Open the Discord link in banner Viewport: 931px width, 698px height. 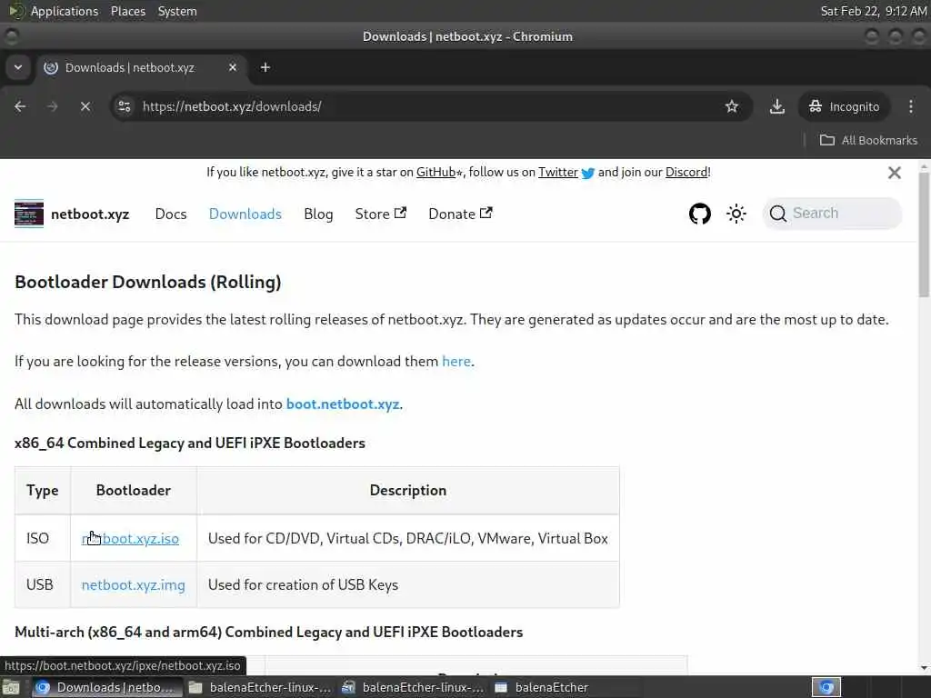(686, 172)
